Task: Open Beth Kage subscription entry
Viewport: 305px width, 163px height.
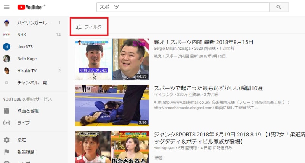Action: pyautogui.click(x=34, y=59)
